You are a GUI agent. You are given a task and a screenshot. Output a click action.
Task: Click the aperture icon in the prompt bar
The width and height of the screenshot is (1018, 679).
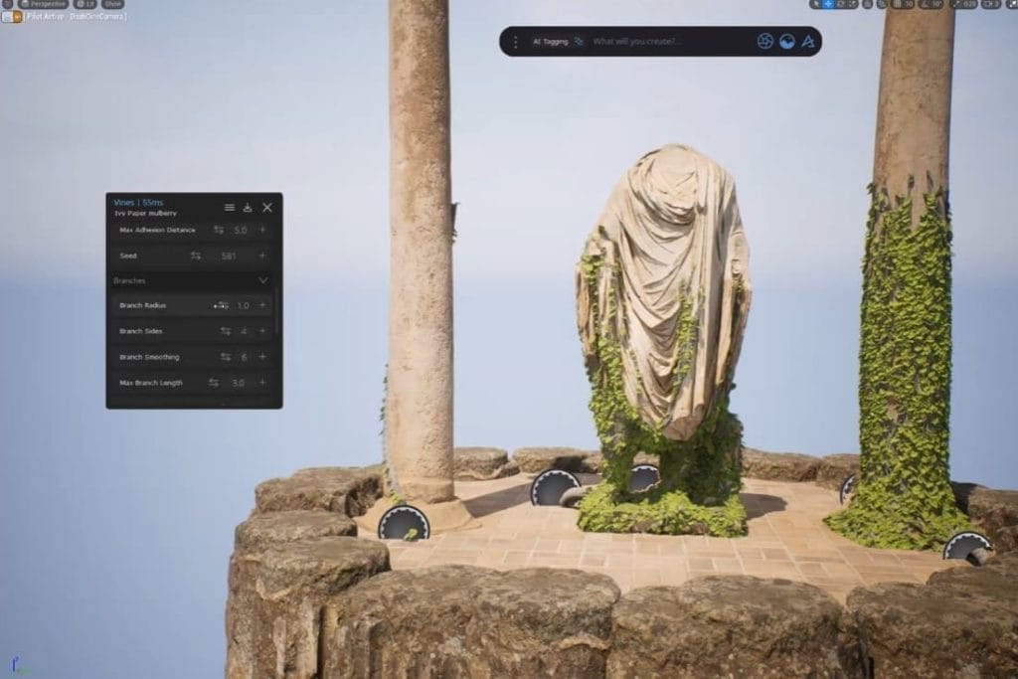(764, 42)
